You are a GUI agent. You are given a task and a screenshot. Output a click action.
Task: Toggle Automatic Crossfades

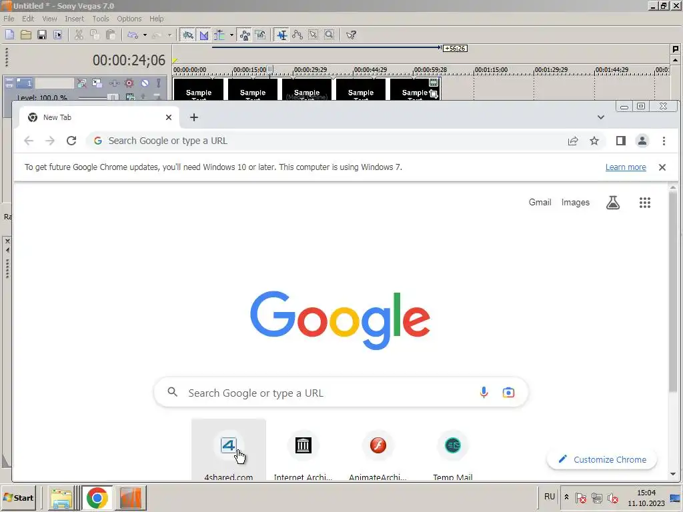tap(204, 35)
